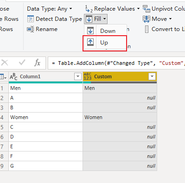Click the Rename button label
The image size is (185, 183).
pyautogui.click(x=46, y=29)
